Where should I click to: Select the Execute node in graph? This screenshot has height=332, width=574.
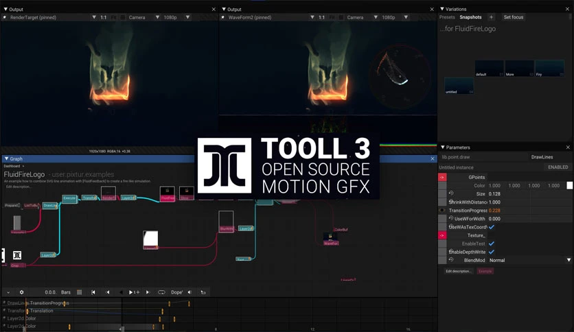point(69,198)
